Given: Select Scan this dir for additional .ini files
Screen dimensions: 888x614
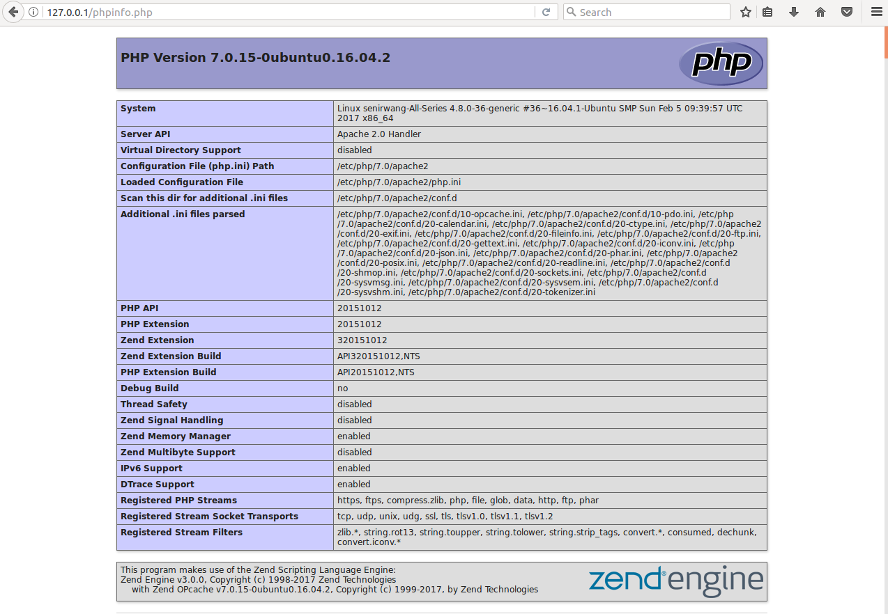Looking at the screenshot, I should pyautogui.click(x=204, y=198).
